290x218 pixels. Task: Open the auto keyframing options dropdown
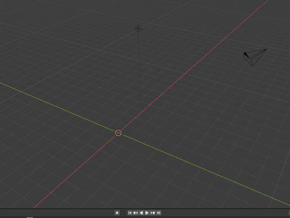click(123, 213)
